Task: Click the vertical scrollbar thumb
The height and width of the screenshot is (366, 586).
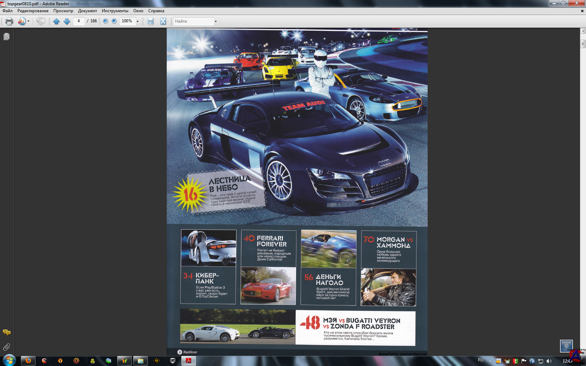Action: (x=583, y=44)
